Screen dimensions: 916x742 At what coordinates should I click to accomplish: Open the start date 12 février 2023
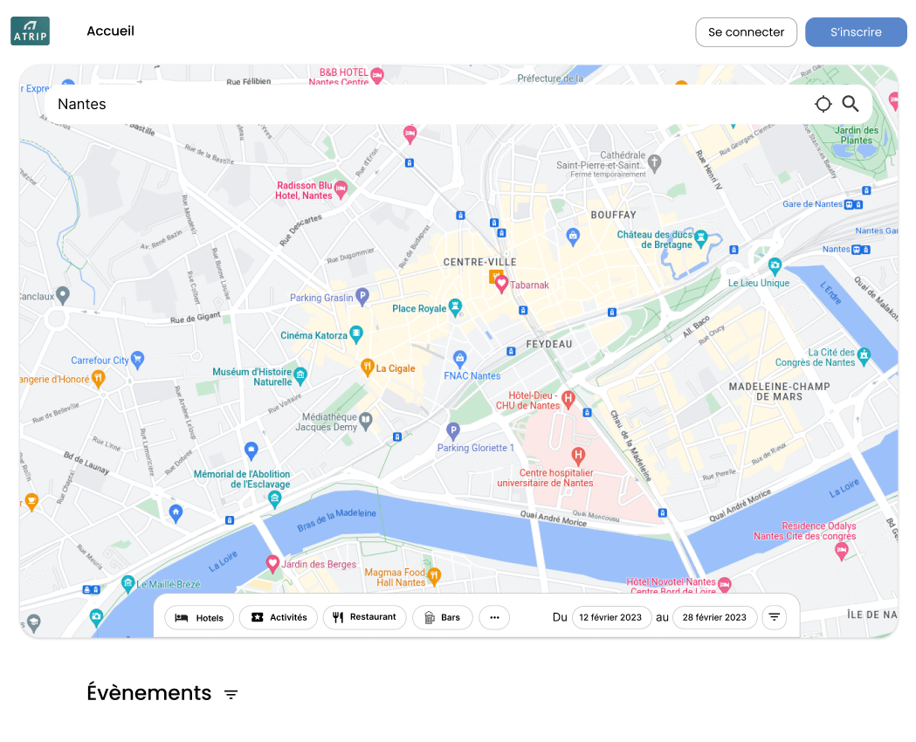click(x=610, y=617)
